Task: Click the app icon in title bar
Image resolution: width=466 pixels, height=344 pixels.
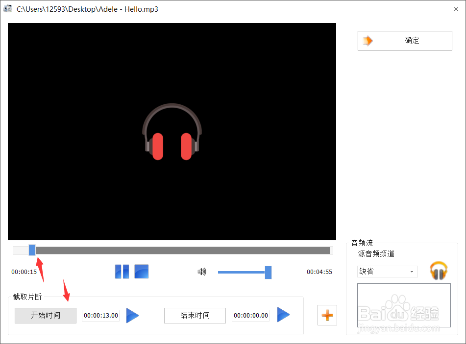Action: tap(7, 9)
